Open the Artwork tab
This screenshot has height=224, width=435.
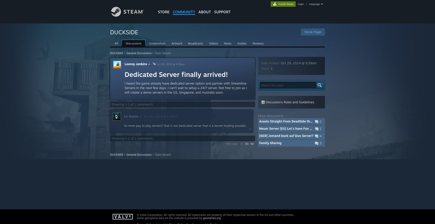click(177, 43)
